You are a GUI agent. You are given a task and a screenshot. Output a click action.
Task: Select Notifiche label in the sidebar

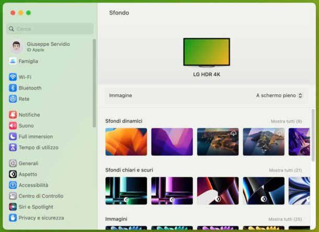tap(29, 115)
